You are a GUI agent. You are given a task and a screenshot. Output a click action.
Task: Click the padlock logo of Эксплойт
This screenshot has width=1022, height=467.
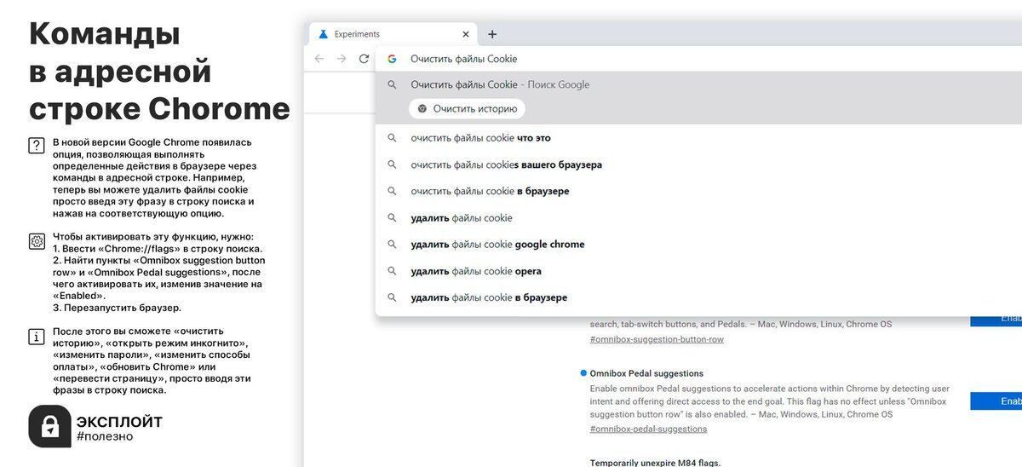point(49,426)
